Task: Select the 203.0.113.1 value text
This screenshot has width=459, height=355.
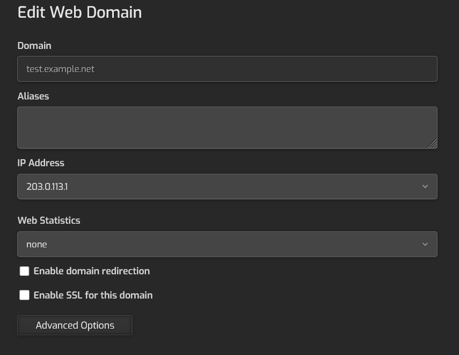Action: coord(47,187)
